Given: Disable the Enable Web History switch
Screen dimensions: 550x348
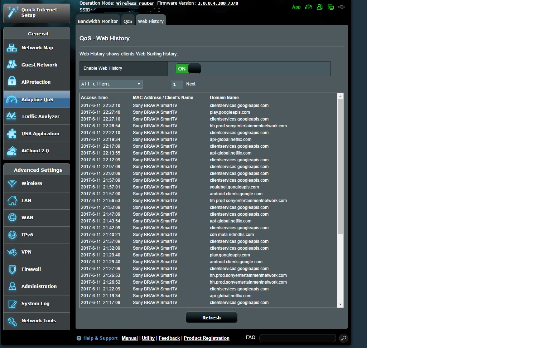Looking at the screenshot, I should [188, 69].
